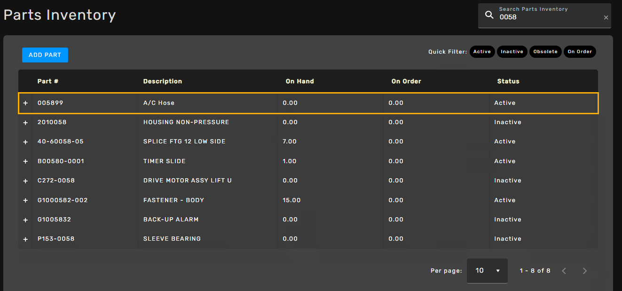Expand row for part 2010058

[25, 122]
